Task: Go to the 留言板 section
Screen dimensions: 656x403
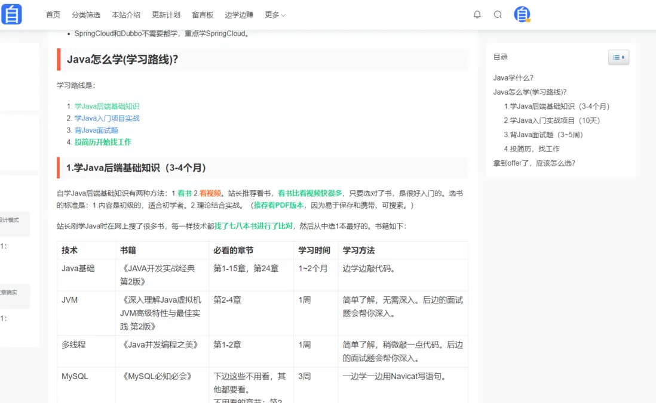Action: [x=202, y=15]
